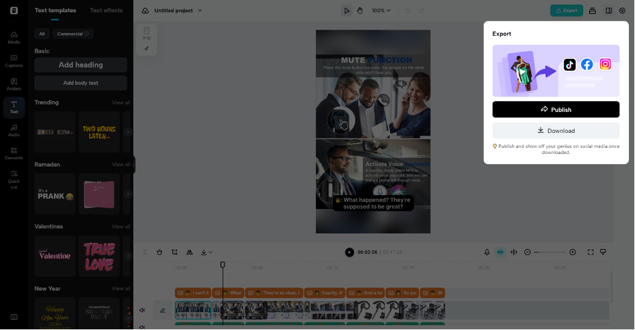Delete clip with trash icon
Viewport: 635px width, 330px height.
click(159, 252)
